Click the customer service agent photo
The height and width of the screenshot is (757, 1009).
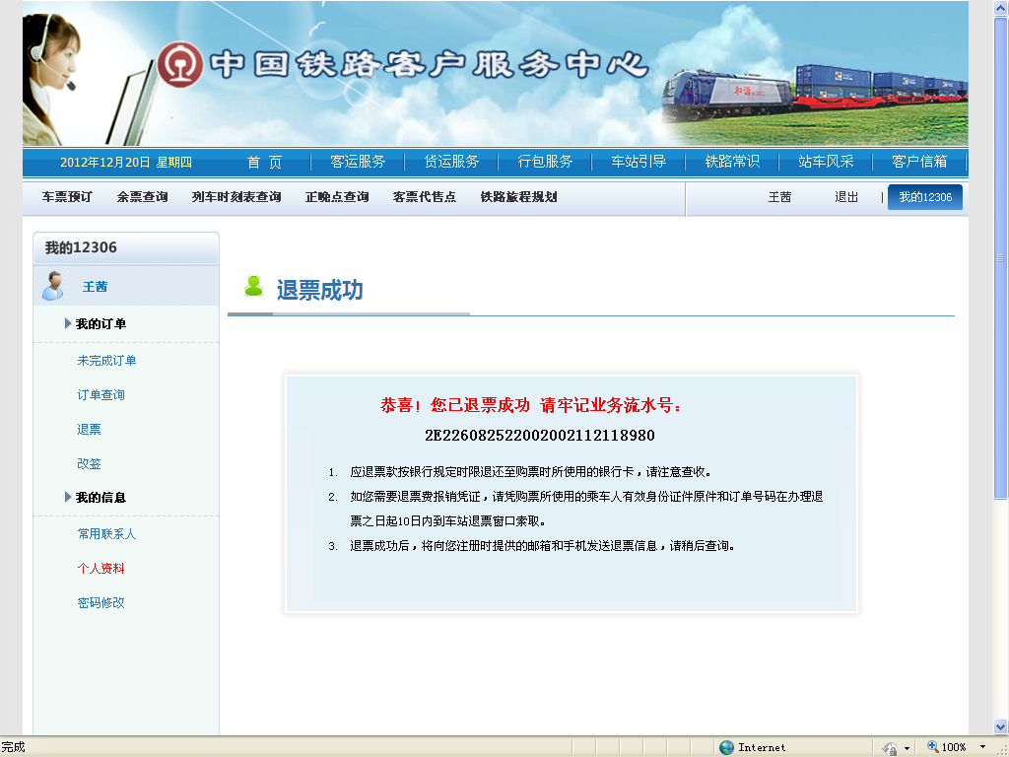pyautogui.click(x=51, y=79)
